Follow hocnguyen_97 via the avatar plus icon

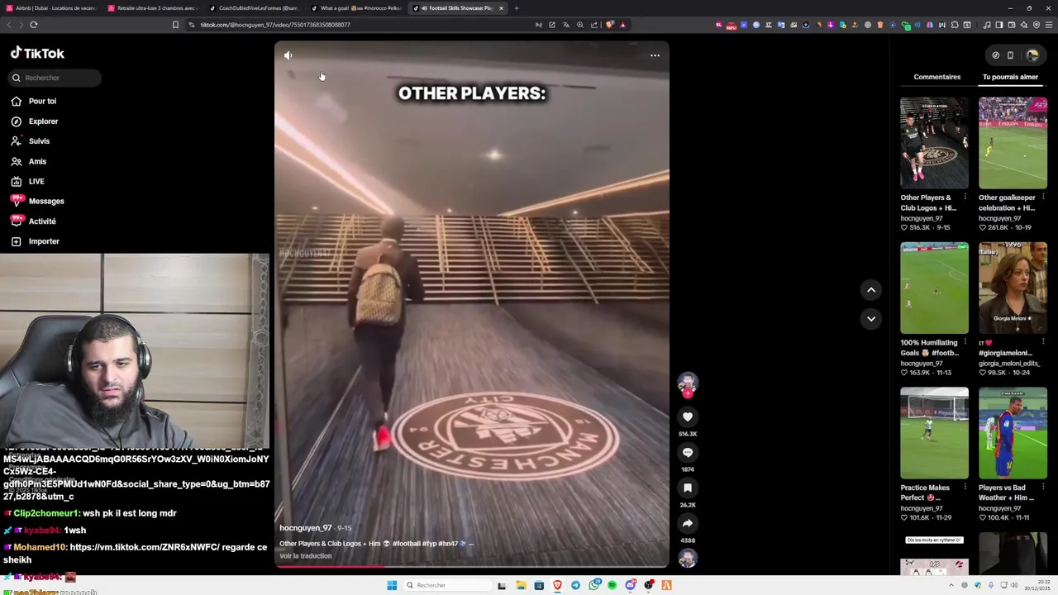pos(688,394)
